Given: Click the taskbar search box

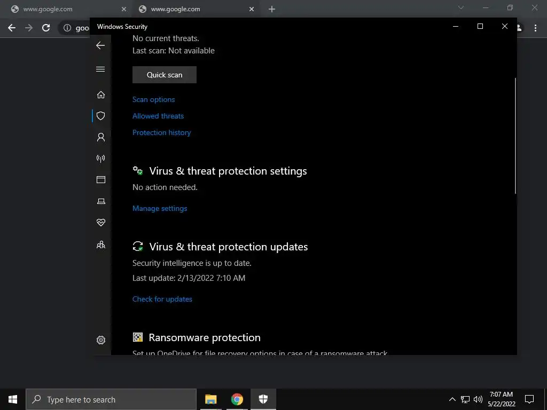Looking at the screenshot, I should point(111,399).
